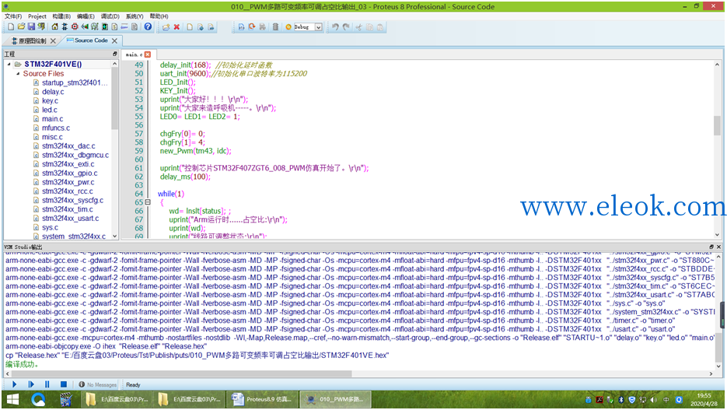Click the Undo arrow icon
The width and height of the screenshot is (727, 410).
[335, 27]
